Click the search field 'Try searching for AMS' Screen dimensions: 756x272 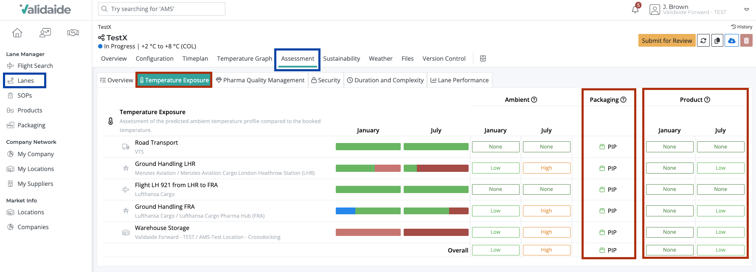pyautogui.click(x=162, y=9)
